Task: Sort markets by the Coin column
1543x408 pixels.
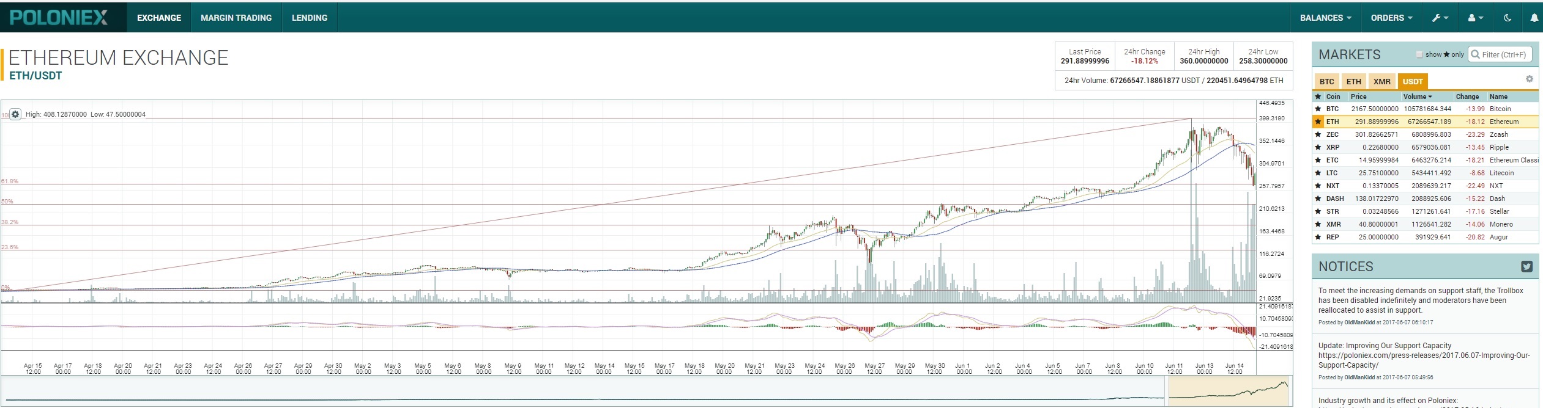Action: coord(1333,97)
